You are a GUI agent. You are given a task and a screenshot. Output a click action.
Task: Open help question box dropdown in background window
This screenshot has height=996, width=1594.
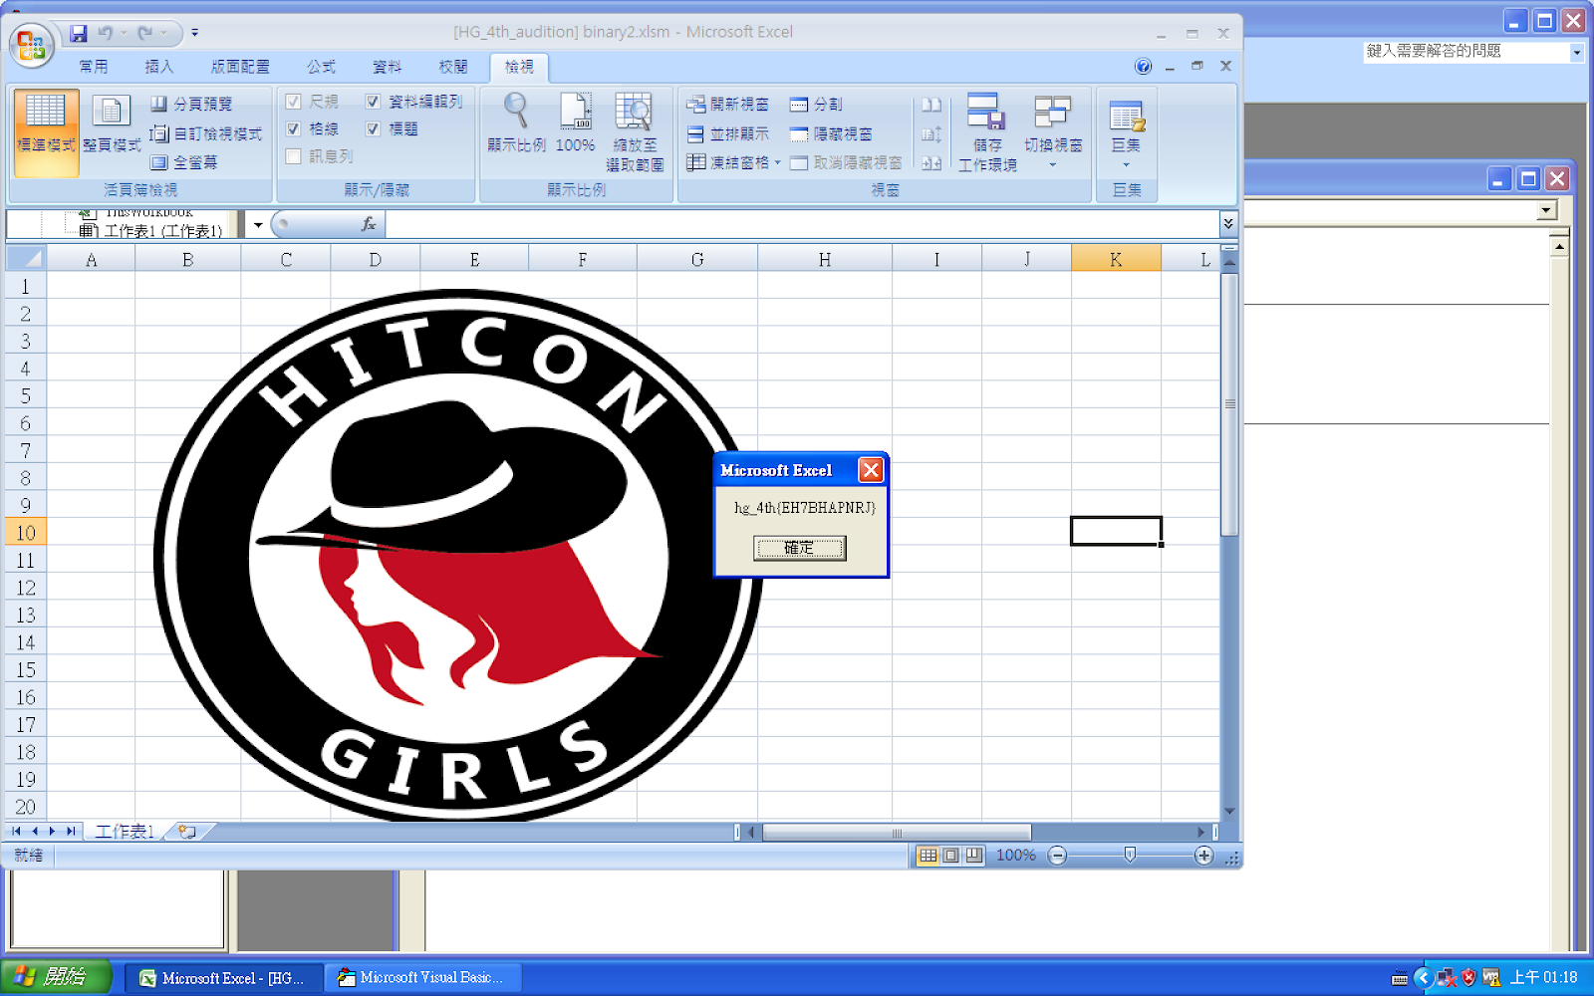tap(1576, 53)
